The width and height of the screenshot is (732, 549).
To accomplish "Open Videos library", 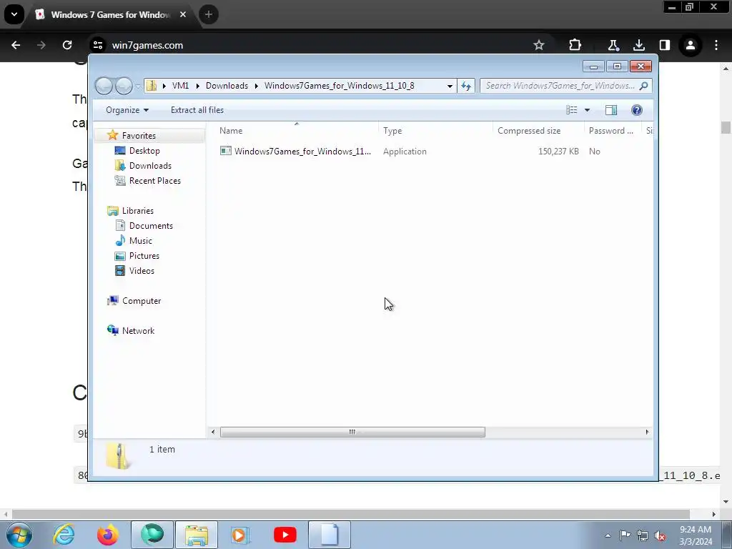I will [x=142, y=271].
